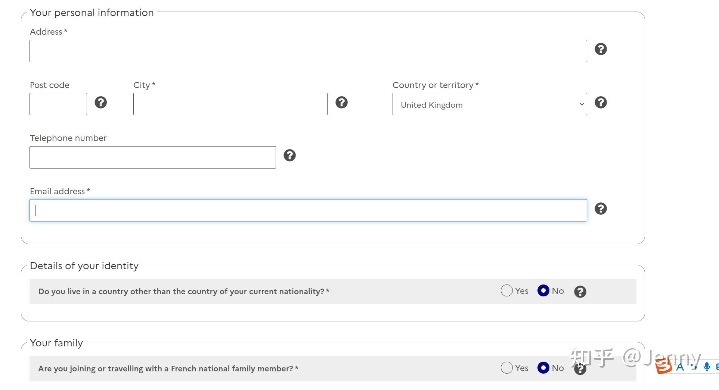Open help icon beside Telephone number field
This screenshot has width=719, height=390.
[x=289, y=155]
